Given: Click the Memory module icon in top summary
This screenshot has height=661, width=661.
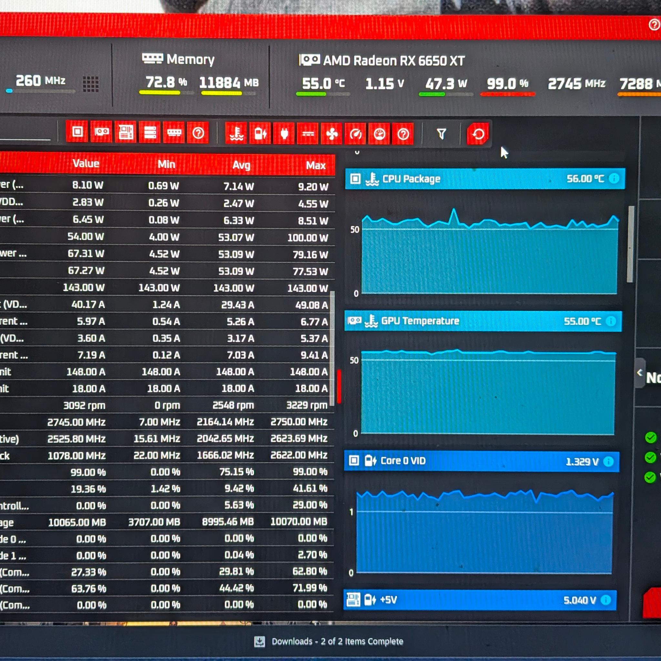Looking at the screenshot, I should point(152,58).
